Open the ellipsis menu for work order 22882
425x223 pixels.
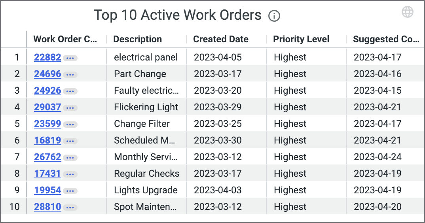tap(70, 58)
